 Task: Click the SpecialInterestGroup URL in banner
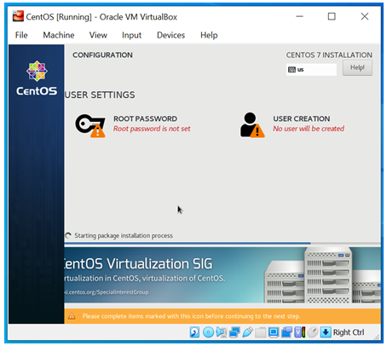pyautogui.click(x=107, y=292)
